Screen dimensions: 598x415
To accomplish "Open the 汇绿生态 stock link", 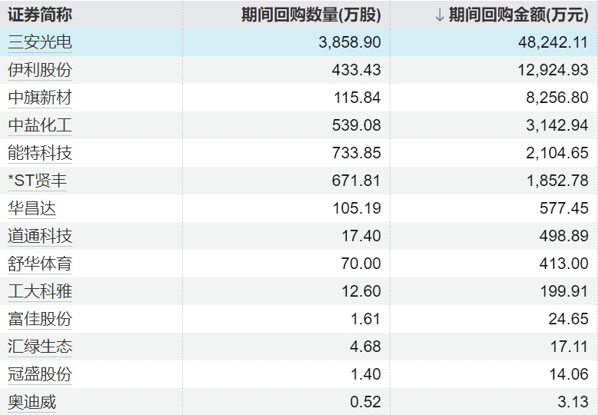I will 40,347.
